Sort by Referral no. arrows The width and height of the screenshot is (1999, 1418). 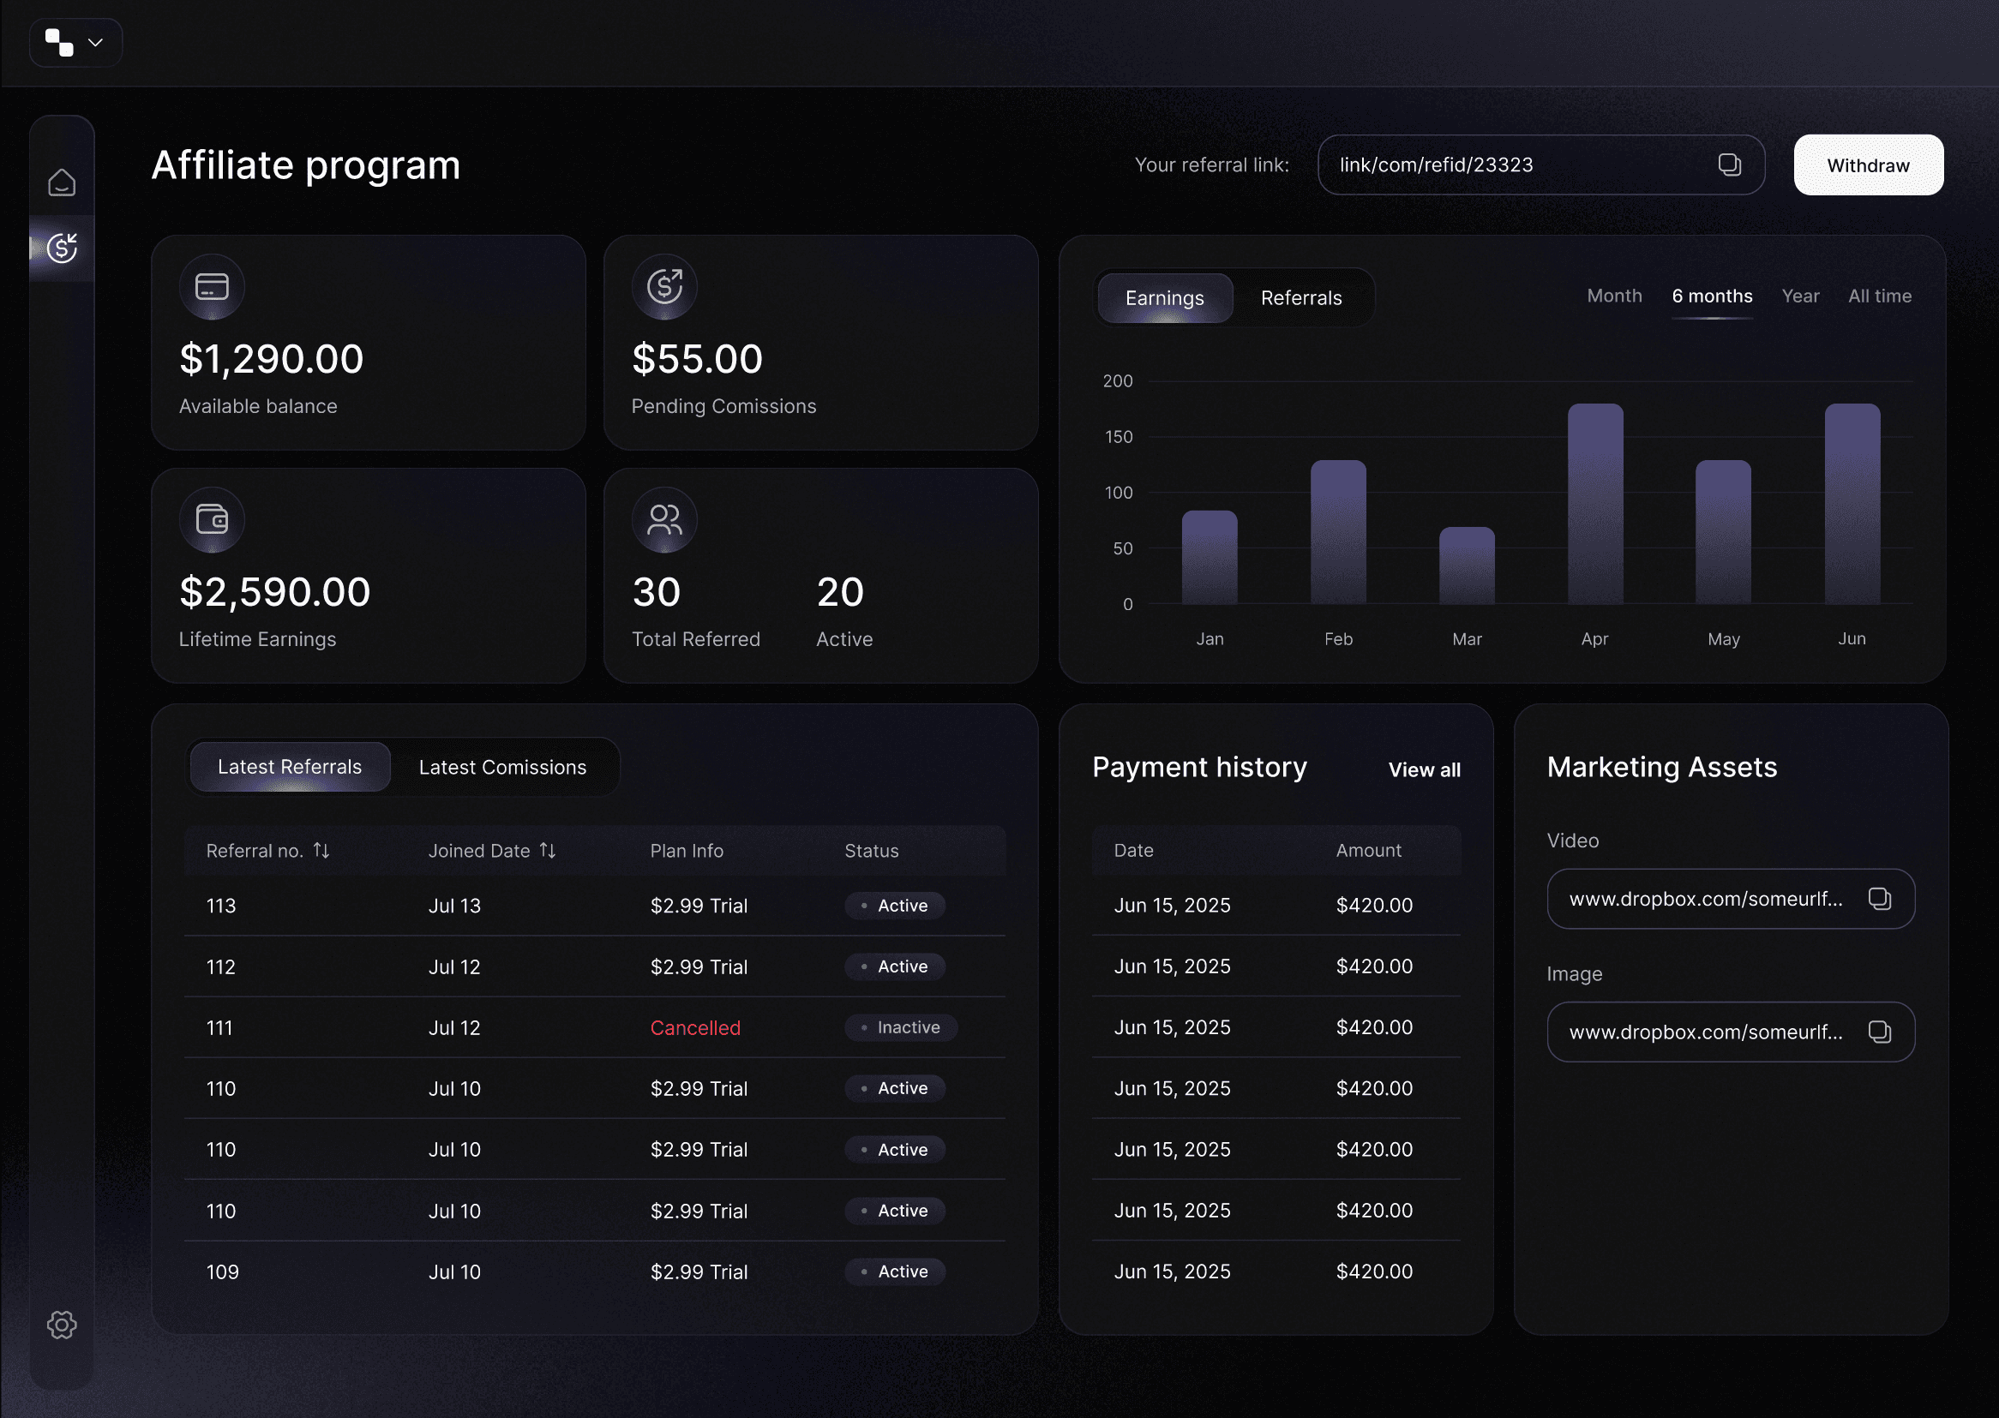coord(321,850)
